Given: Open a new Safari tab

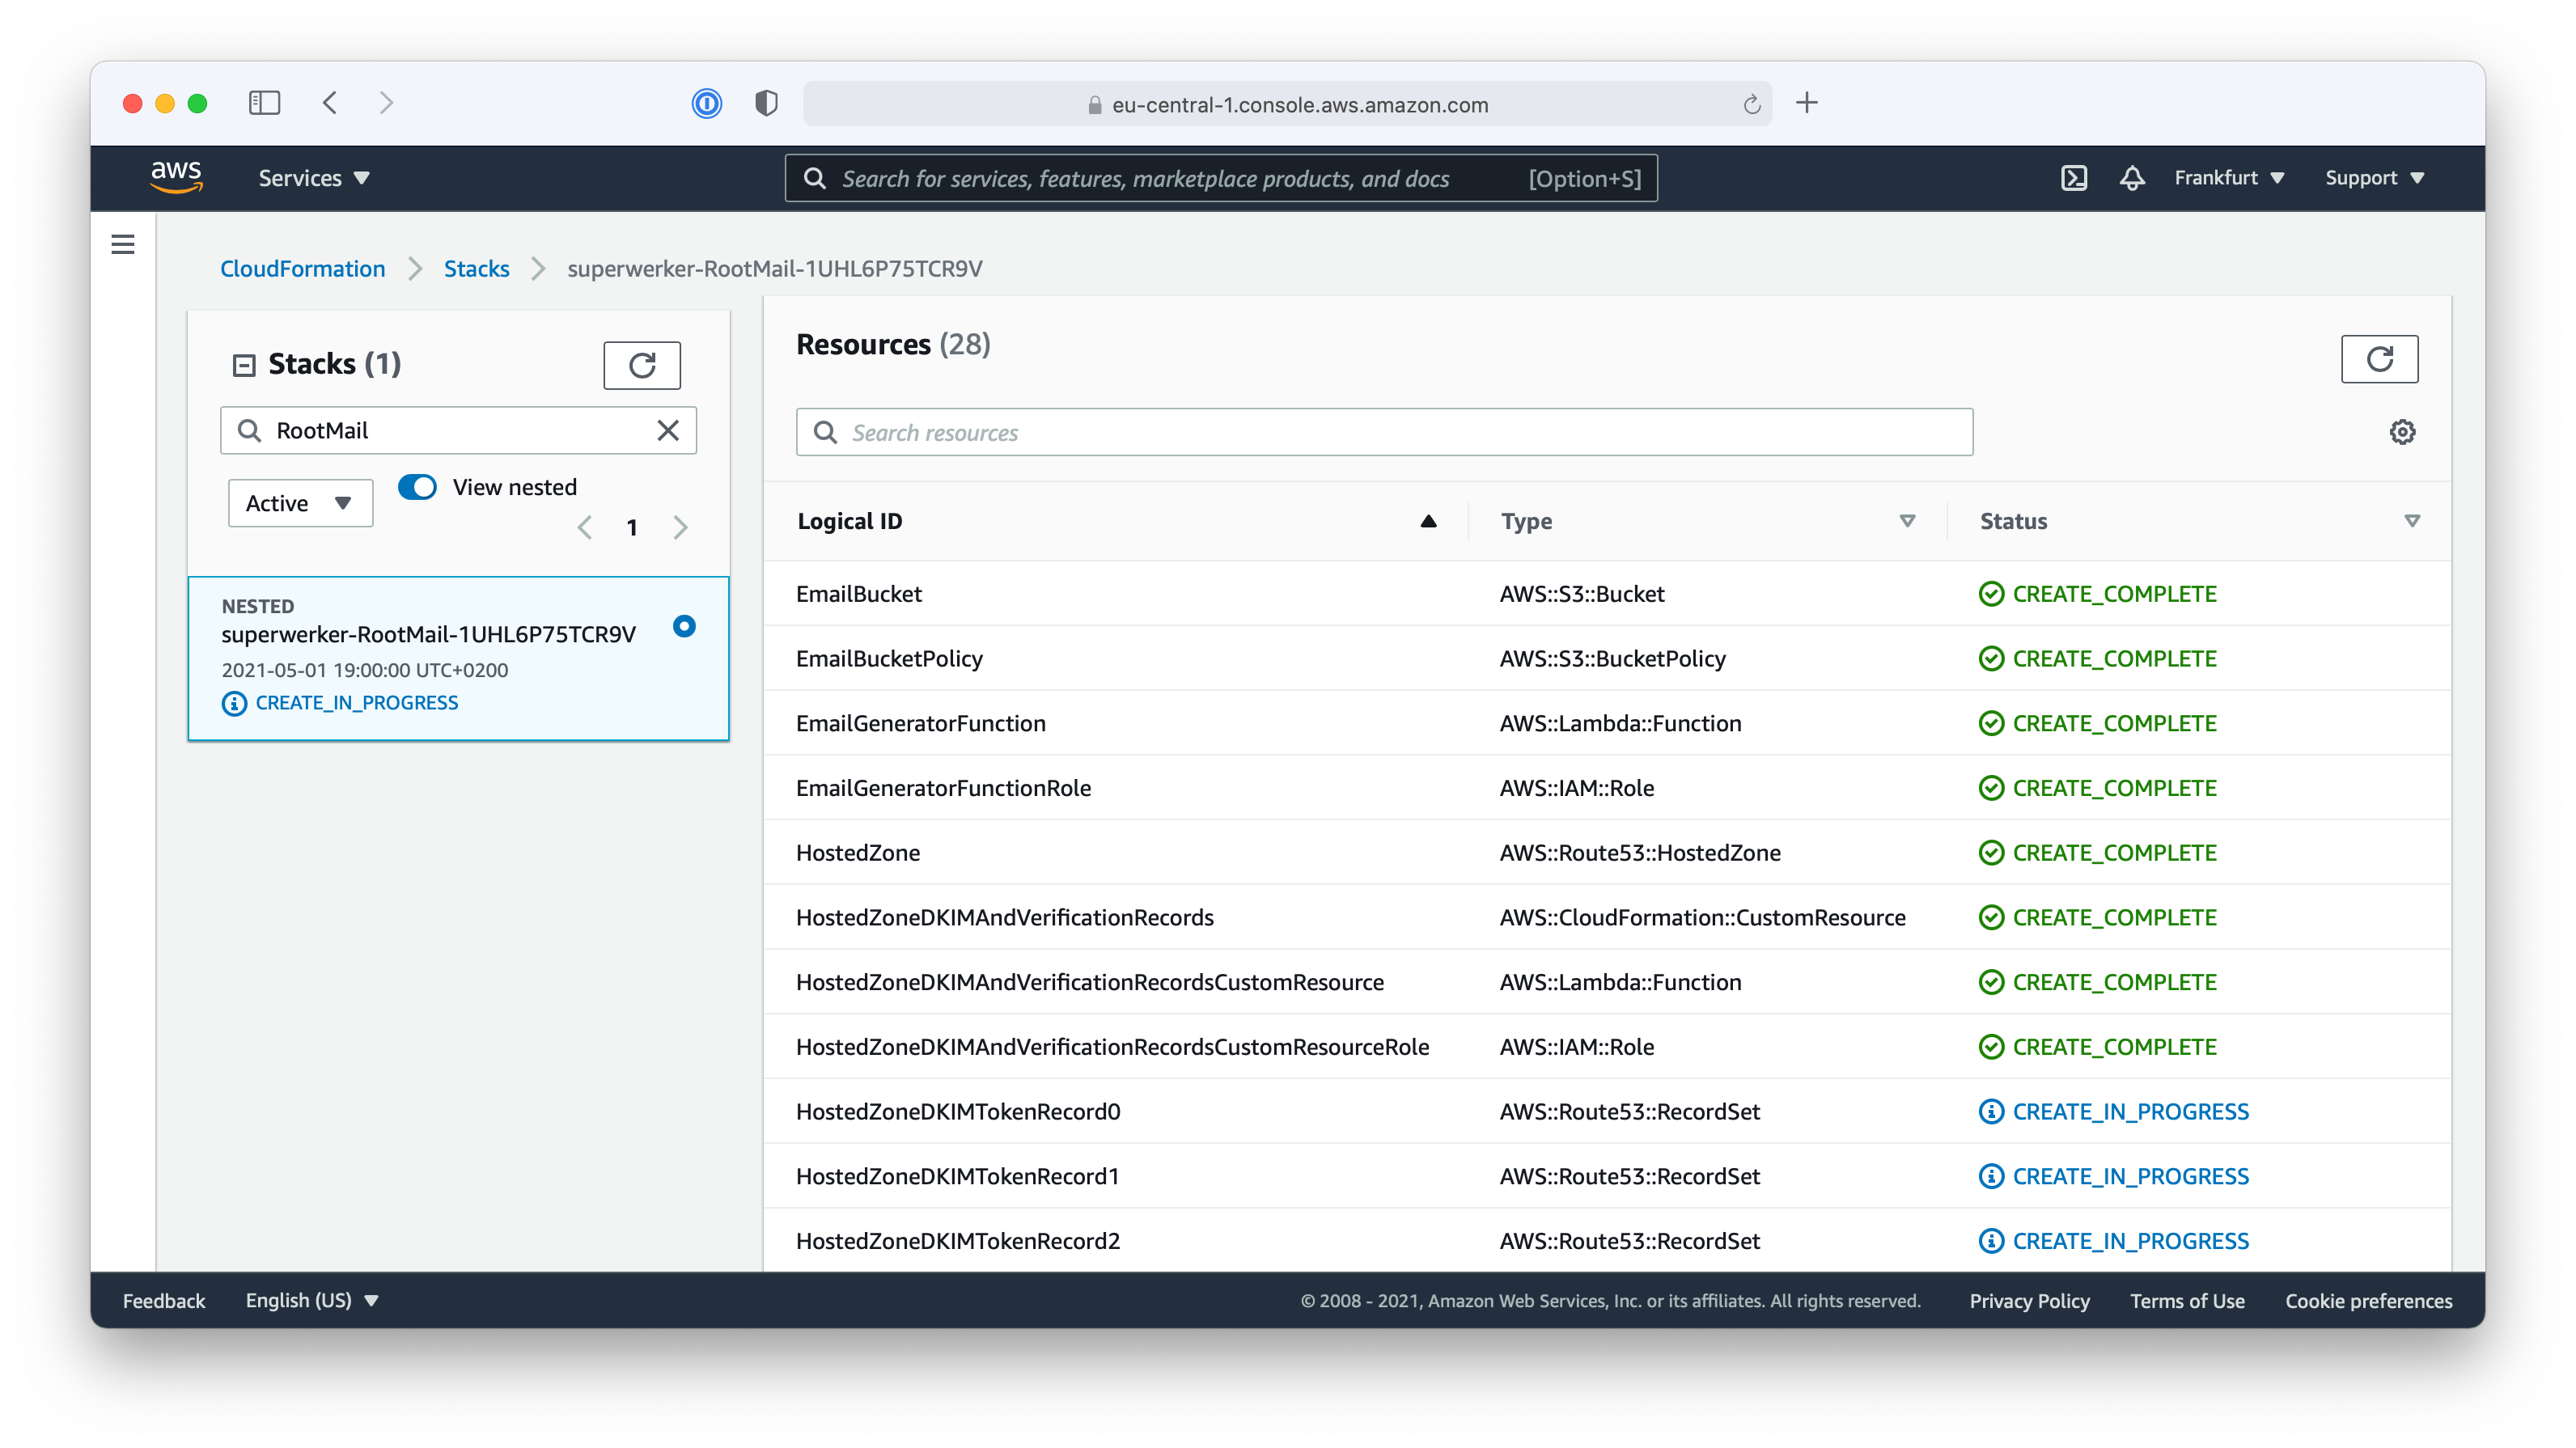Looking at the screenshot, I should pos(1806,103).
